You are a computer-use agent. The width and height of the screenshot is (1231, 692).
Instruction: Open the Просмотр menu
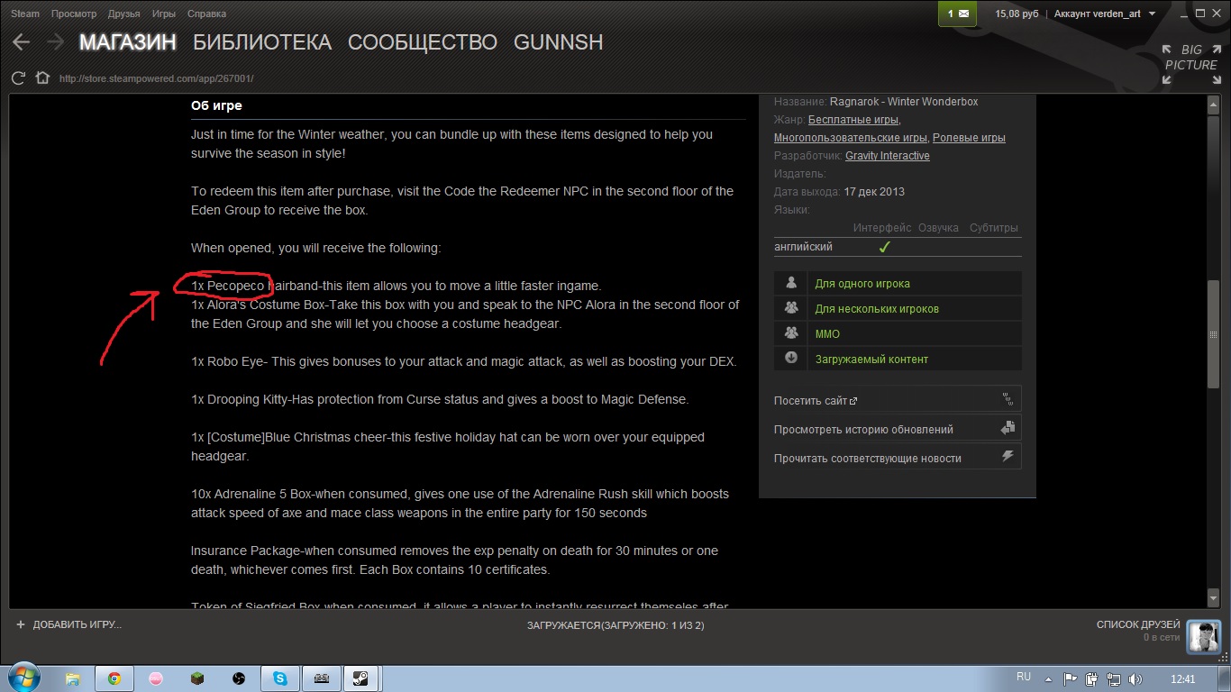74,14
